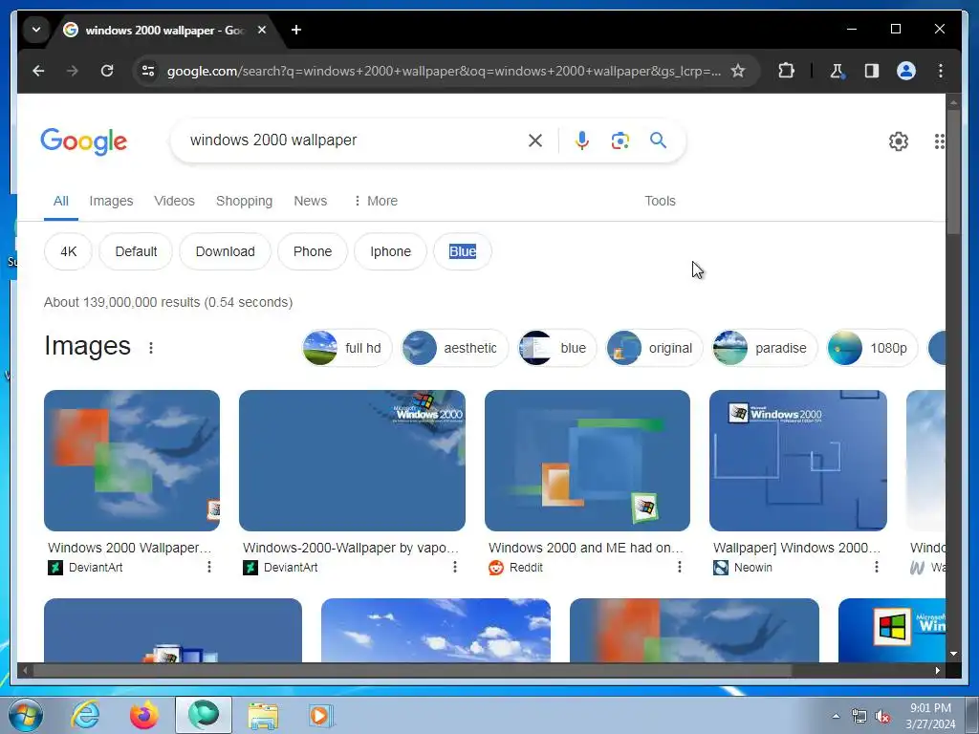The image size is (979, 734).
Task: Select the full hd image chip
Action: click(x=347, y=348)
